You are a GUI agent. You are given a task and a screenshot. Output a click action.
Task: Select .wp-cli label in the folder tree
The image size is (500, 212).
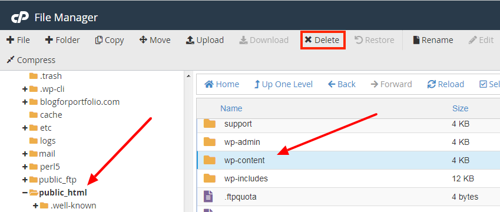52,90
